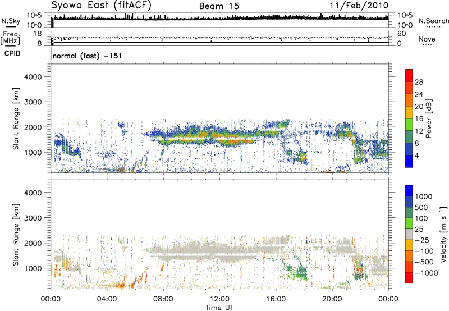Click the bright blue top Velocity color segment
Viewport: 449px width, 311px height.
409,191
